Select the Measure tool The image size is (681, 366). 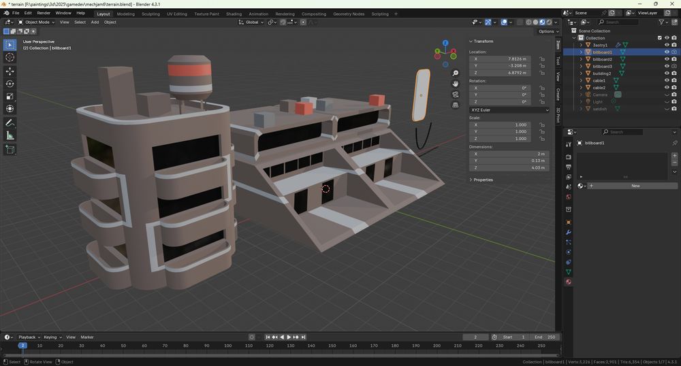click(x=10, y=136)
